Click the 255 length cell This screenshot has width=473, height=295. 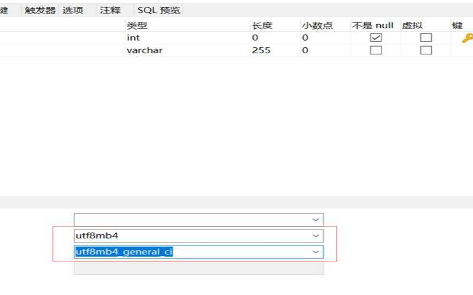(x=275, y=50)
